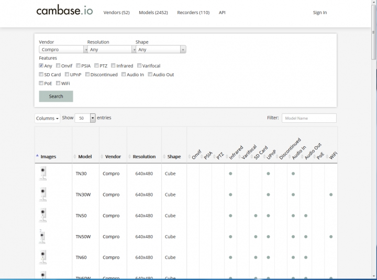Uncheck the Any features checkbox
The image size is (377, 280).
point(41,65)
